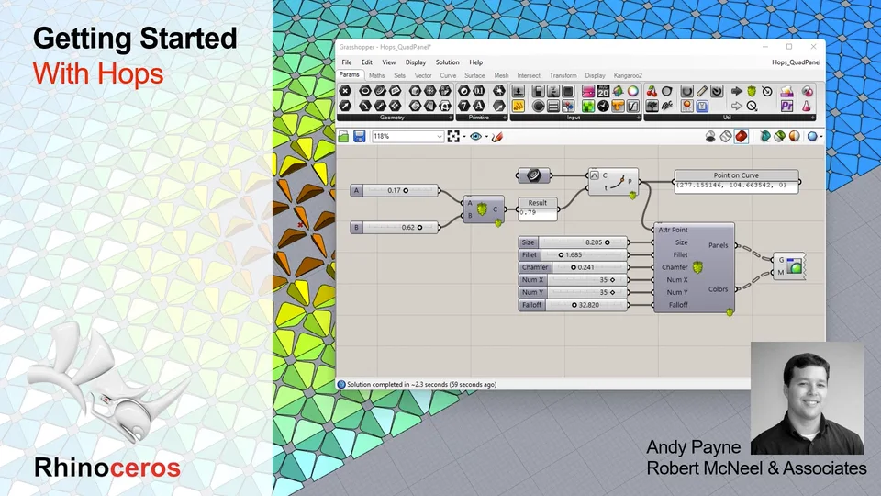Select the Point parameter icon in Geometry

coord(345,91)
